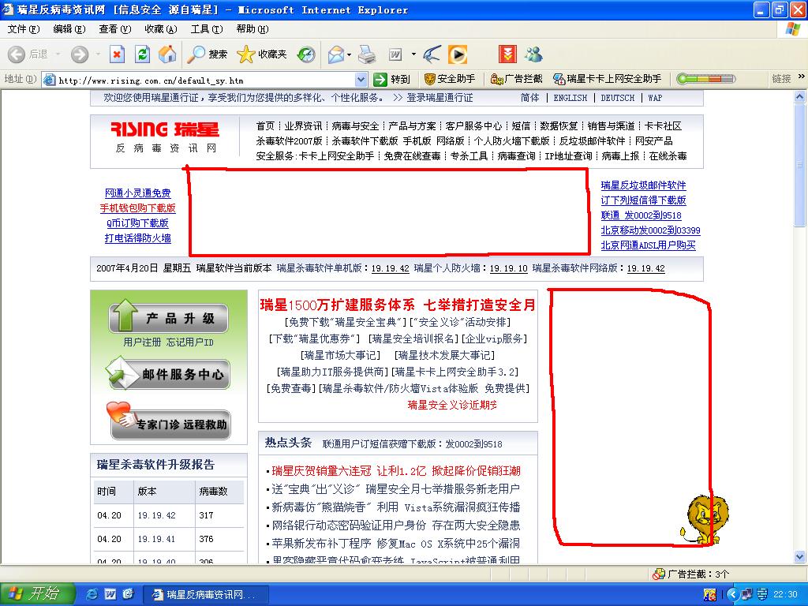Viewport: 808px width, 606px height.
Task: Click the Word quick launch taskbar icon
Action: click(x=110, y=594)
